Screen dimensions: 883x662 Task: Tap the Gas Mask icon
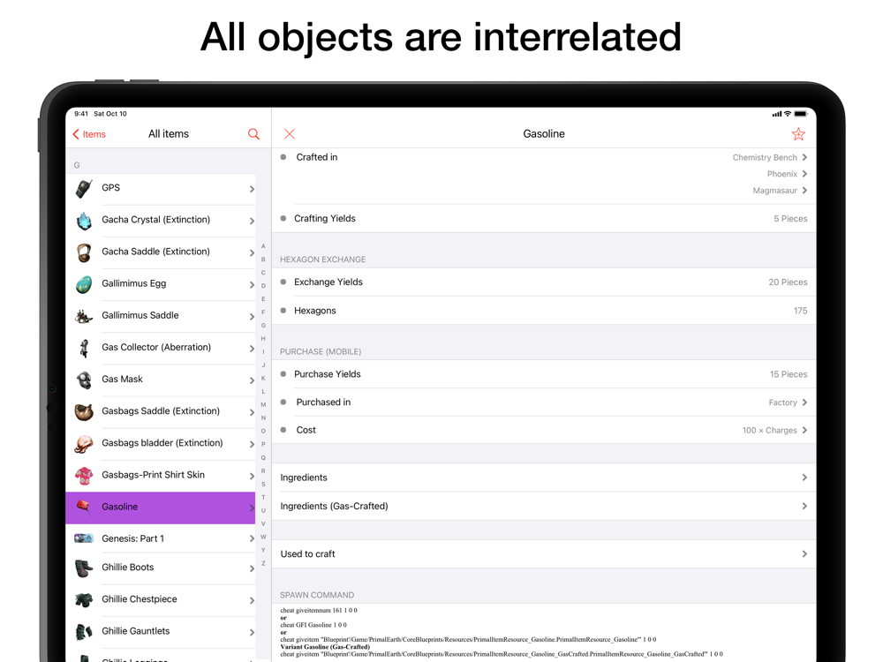[84, 380]
